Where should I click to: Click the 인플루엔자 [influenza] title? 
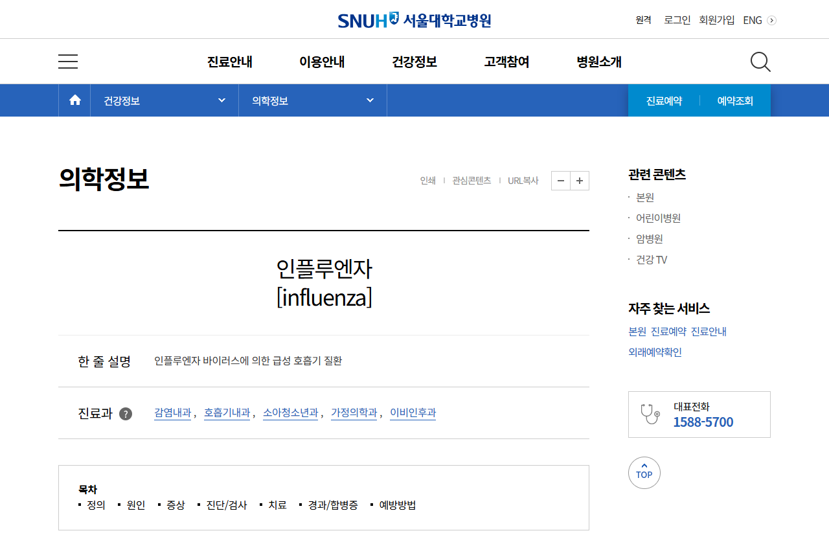(324, 283)
